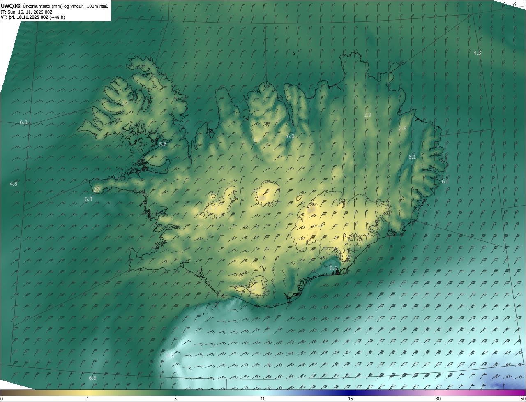This screenshot has width=526, height=402.
Task: Click the 6.6 value on the southeast coast
Action: point(333,268)
